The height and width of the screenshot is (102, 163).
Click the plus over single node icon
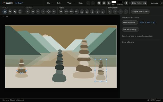92,11
